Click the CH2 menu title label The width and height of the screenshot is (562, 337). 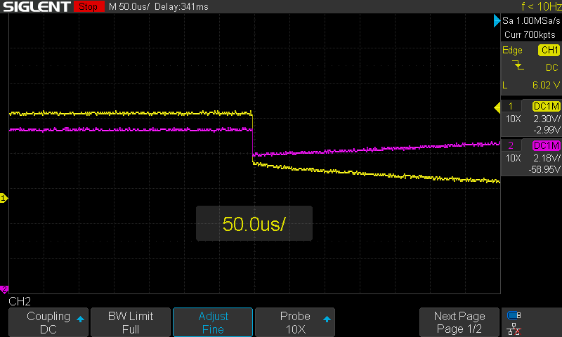(20, 302)
